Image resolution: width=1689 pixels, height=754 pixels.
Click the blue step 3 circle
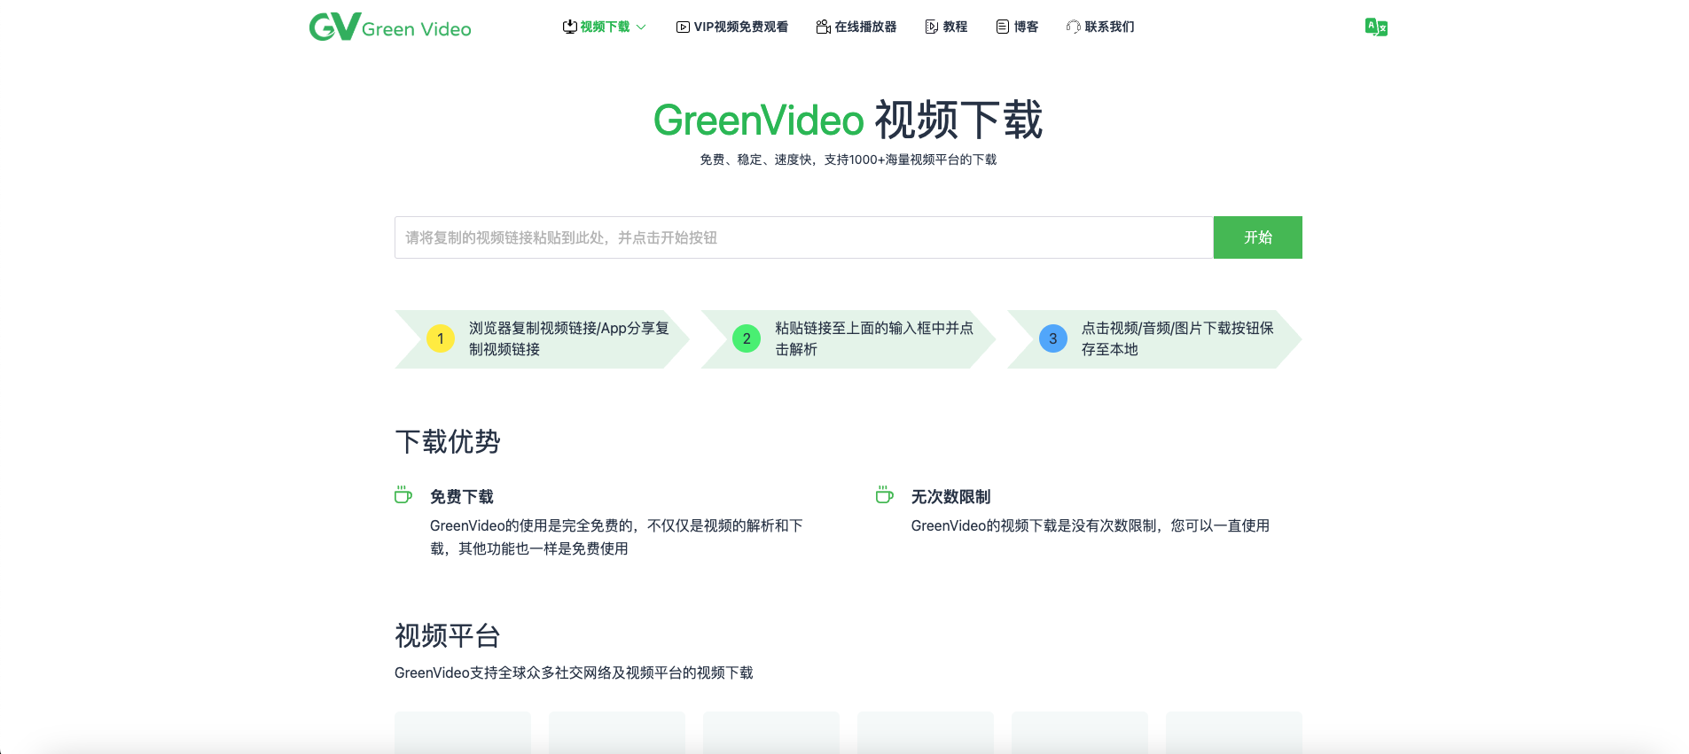click(x=1053, y=338)
